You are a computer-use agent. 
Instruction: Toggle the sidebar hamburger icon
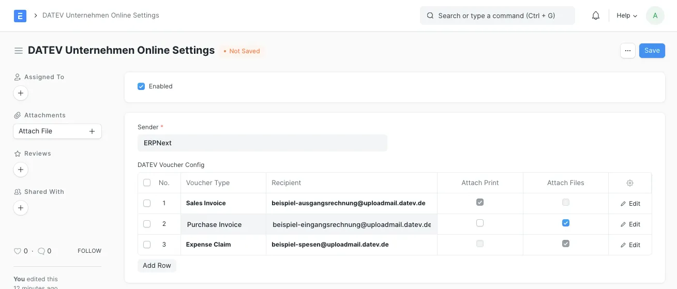click(x=19, y=51)
